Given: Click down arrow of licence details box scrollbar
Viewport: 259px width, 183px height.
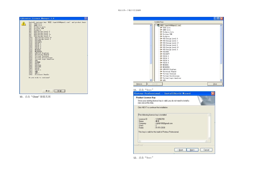Looking at the screenshot, I should 209,138.
